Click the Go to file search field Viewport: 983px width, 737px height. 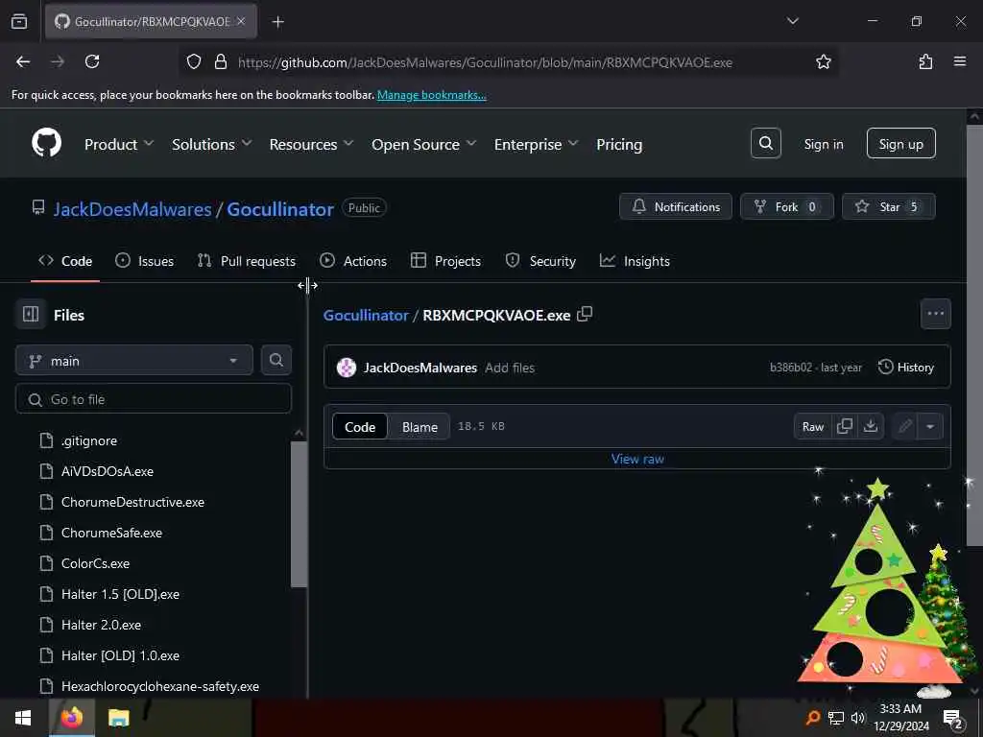click(x=154, y=399)
